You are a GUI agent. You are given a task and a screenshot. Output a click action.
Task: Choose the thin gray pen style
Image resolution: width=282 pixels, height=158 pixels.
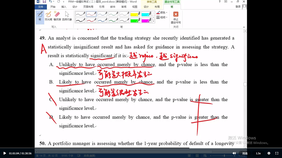click(124, 14)
